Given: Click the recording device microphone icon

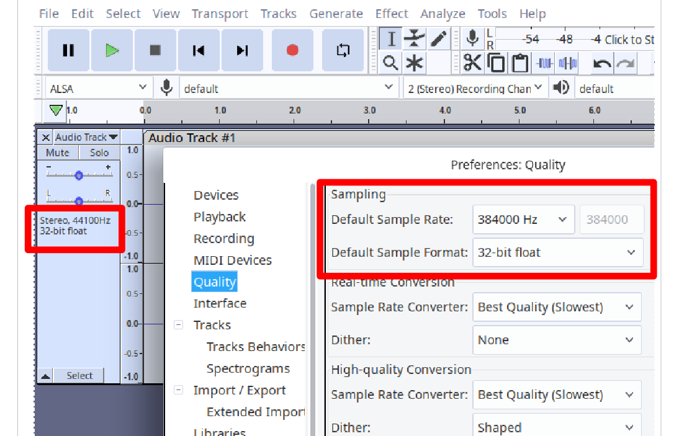Looking at the screenshot, I should [166, 88].
